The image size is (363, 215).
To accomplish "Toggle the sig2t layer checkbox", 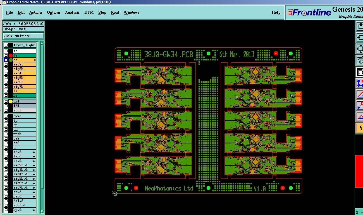I will (6, 64).
